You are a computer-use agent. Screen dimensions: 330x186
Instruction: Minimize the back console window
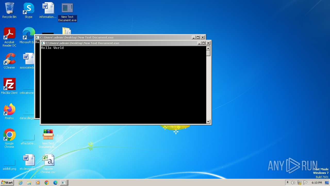(194, 37)
